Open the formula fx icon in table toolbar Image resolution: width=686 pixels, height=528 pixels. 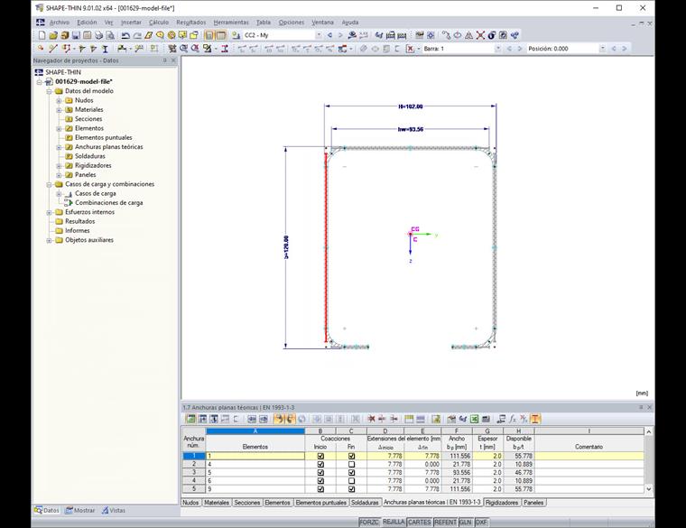click(513, 419)
